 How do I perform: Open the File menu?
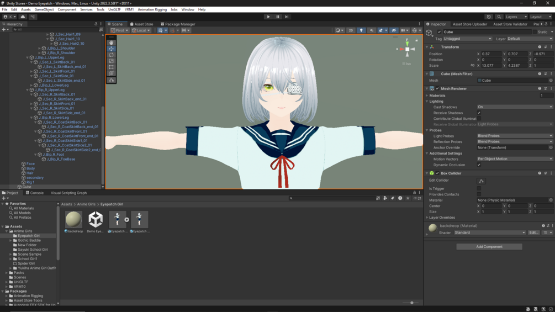(4, 9)
